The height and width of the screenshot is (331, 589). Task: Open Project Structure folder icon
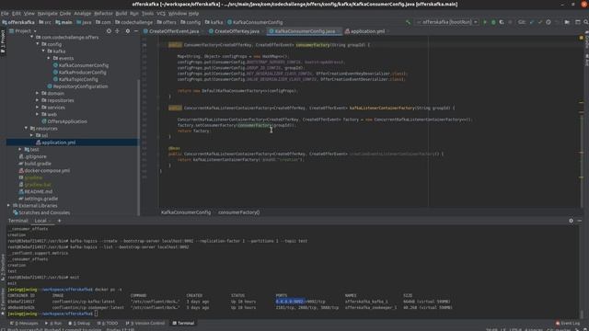coord(567,22)
